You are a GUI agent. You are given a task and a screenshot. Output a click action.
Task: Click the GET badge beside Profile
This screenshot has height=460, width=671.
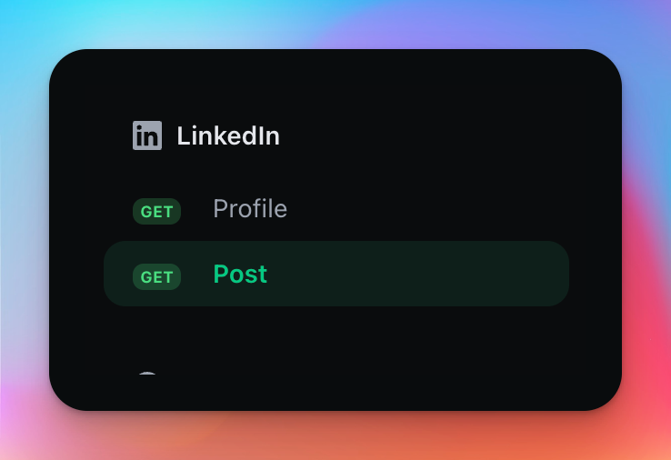pyautogui.click(x=156, y=211)
